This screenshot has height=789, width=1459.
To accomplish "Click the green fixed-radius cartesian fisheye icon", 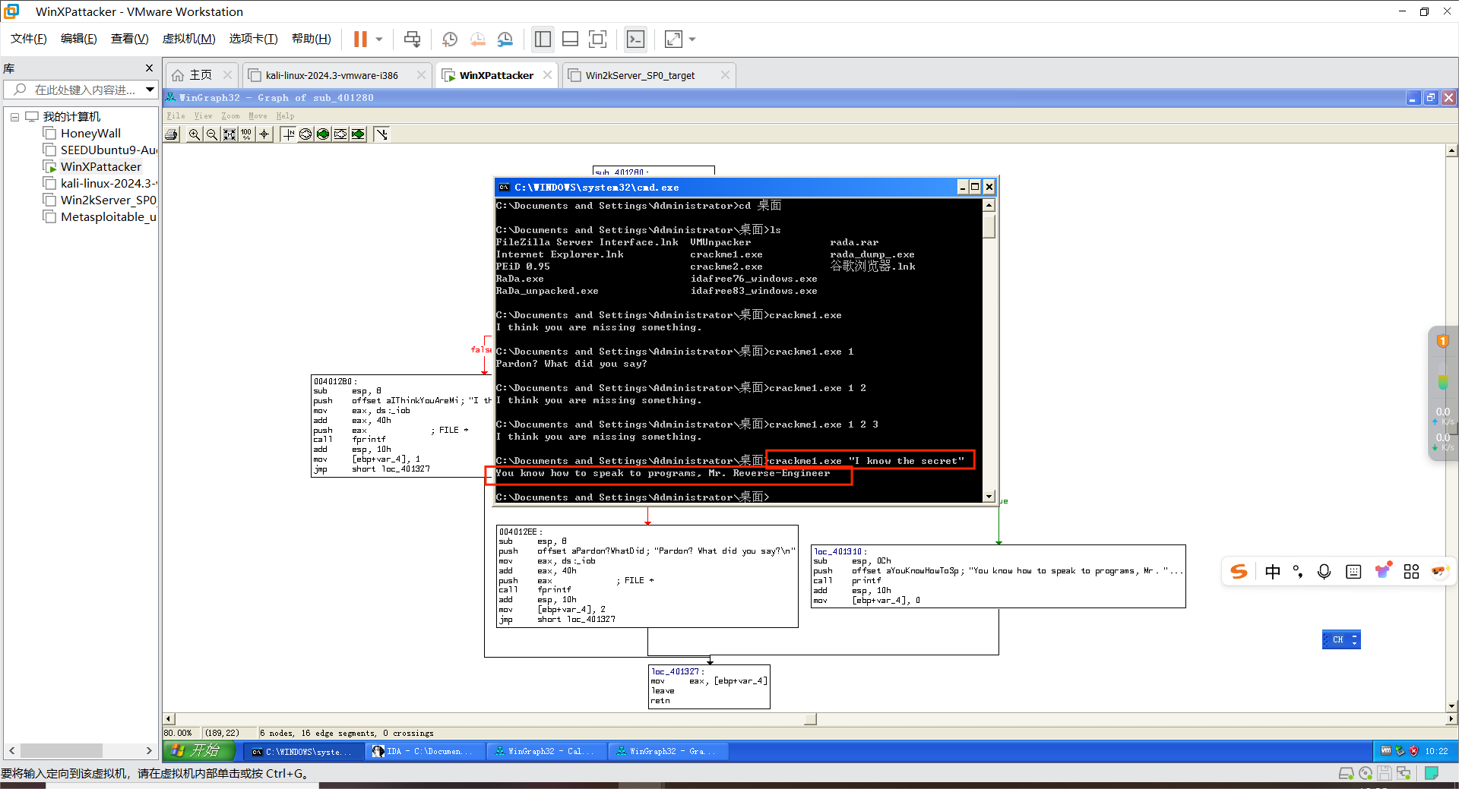I will pyautogui.click(x=358, y=134).
